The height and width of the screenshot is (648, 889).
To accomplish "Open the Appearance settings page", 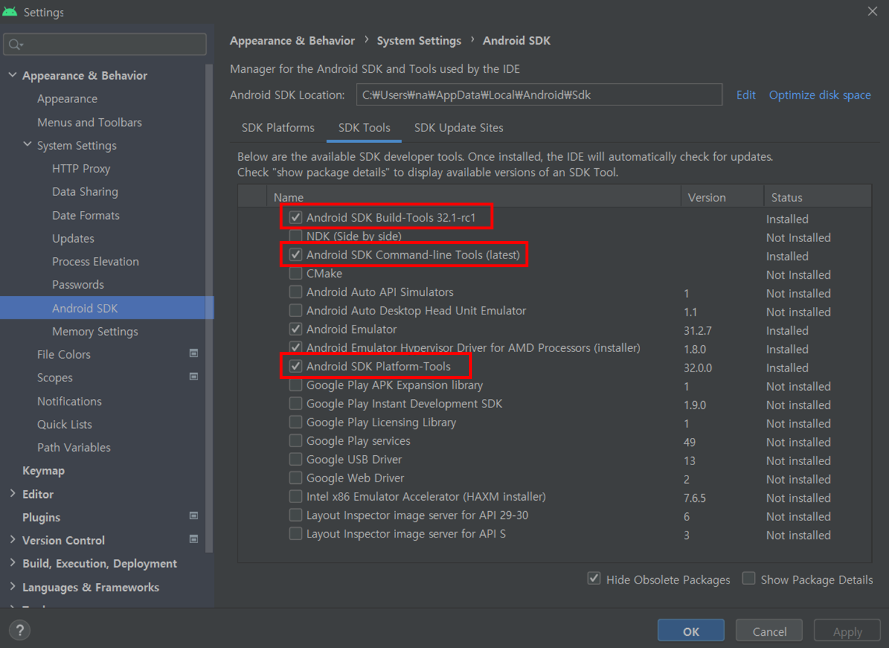I will (68, 99).
